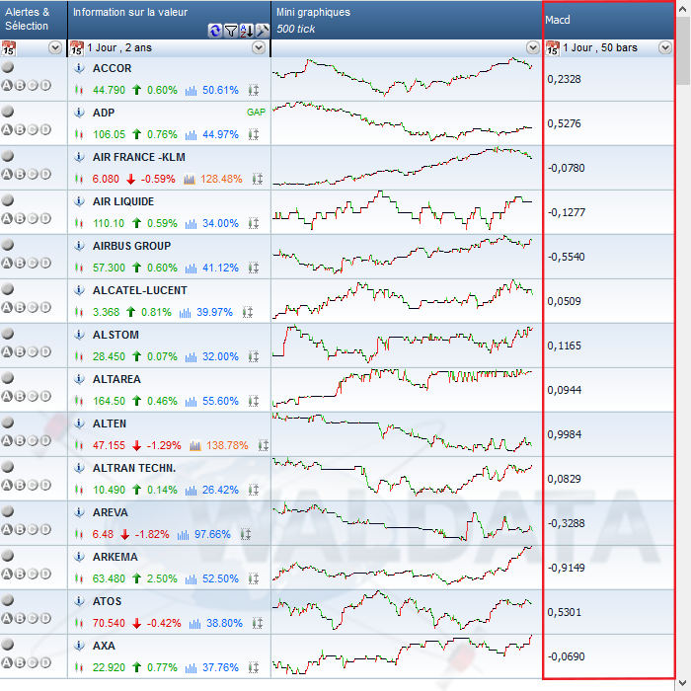Open the info icon for ADP
The height and width of the screenshot is (691, 691).
coord(79,113)
